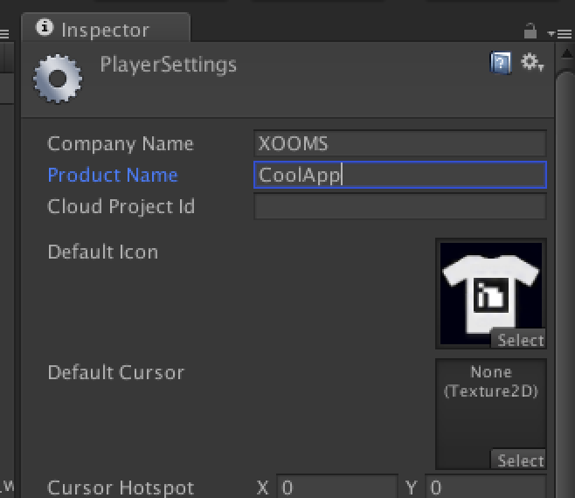Click the Cursor Hotspot X value field
Image resolution: width=575 pixels, height=498 pixels.
click(336, 487)
